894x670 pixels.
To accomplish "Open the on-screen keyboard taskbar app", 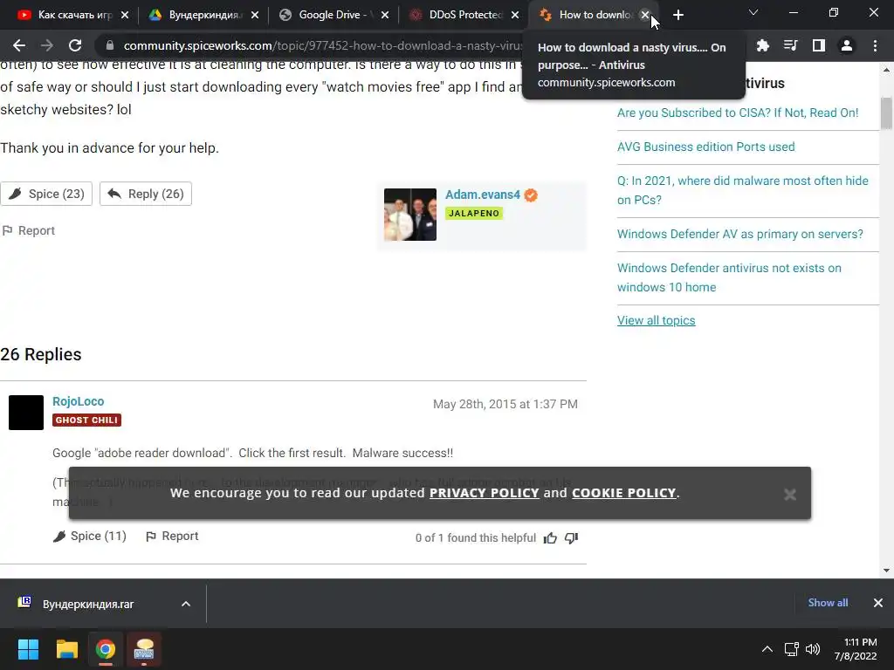I will click(x=144, y=649).
